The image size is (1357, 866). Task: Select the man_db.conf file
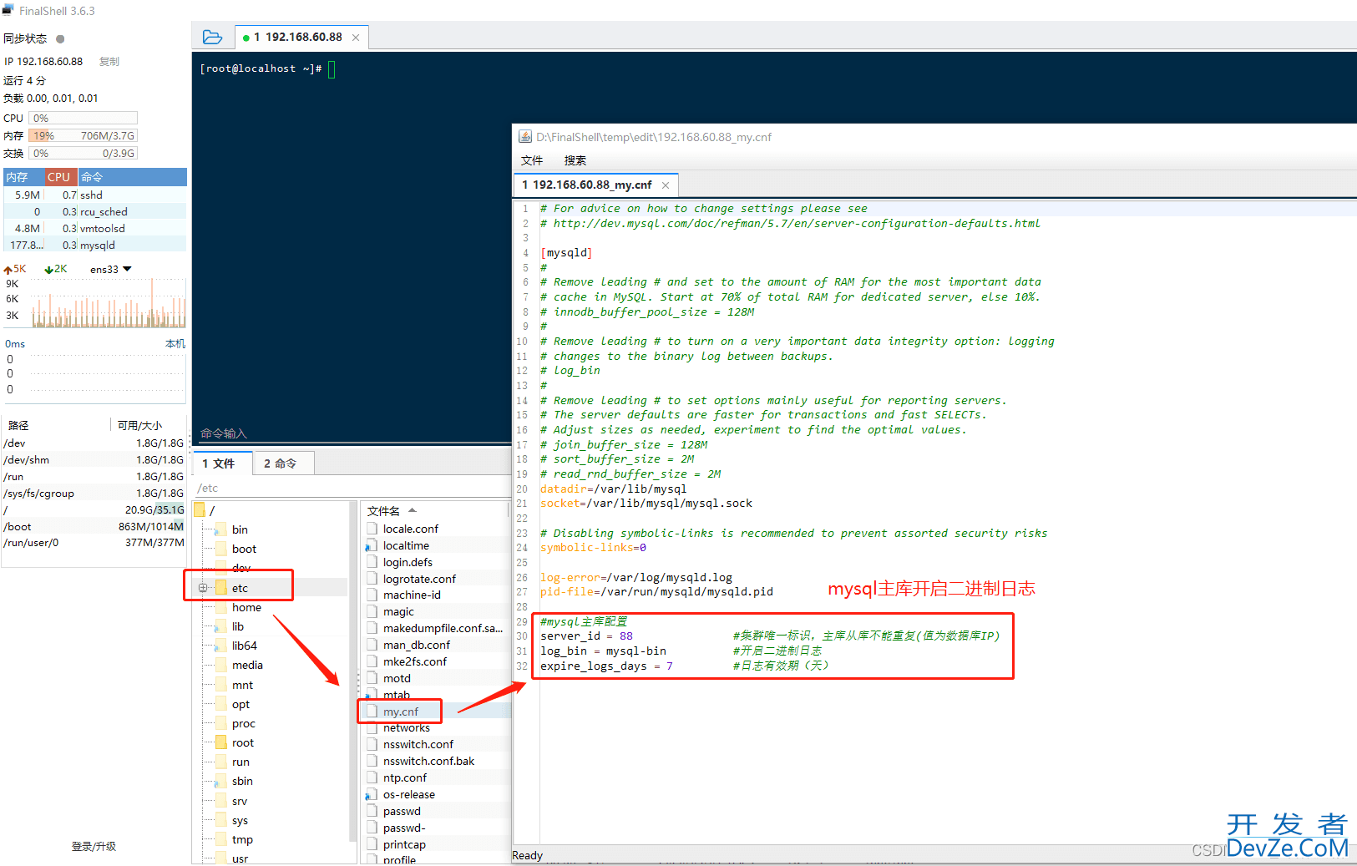pos(417,645)
